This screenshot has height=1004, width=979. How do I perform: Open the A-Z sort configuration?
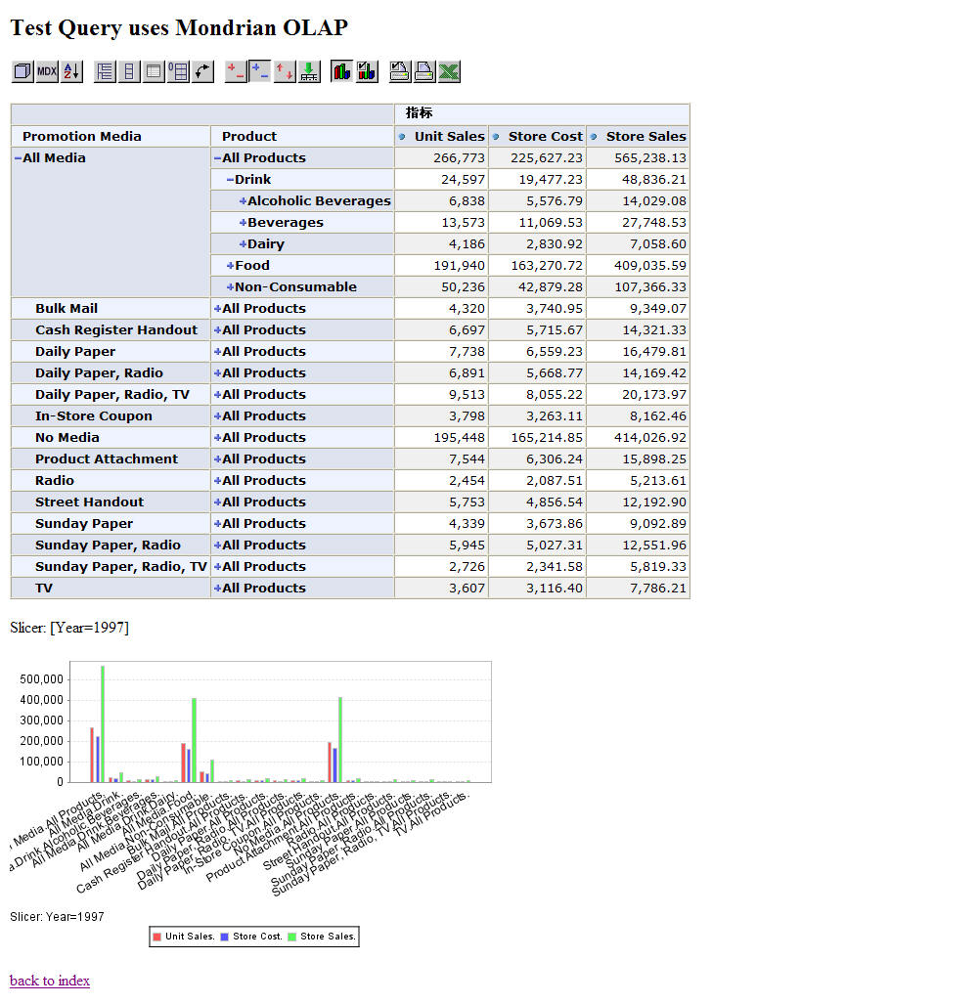click(x=71, y=71)
